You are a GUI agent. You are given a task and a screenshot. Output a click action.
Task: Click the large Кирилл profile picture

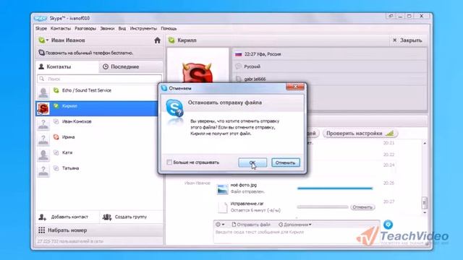pos(197,66)
